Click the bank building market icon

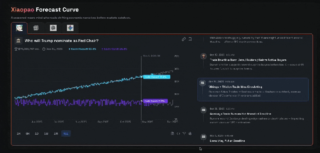pos(19,41)
